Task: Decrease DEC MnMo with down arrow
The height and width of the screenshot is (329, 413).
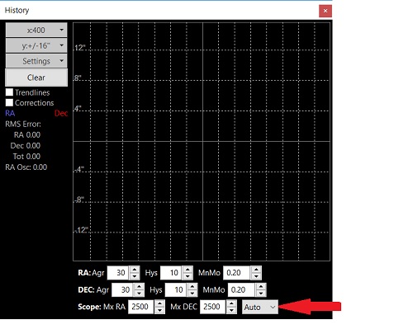Action: point(261,294)
